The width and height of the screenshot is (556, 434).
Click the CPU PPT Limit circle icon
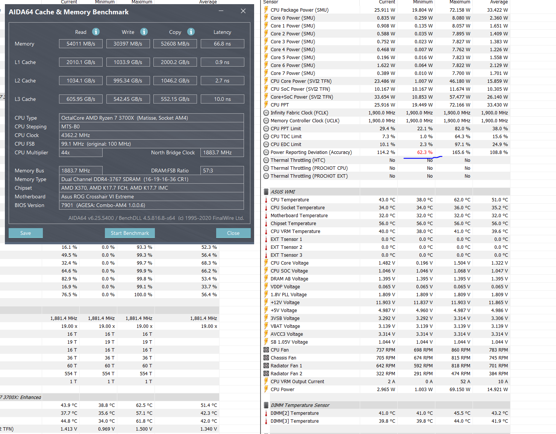tap(266, 128)
